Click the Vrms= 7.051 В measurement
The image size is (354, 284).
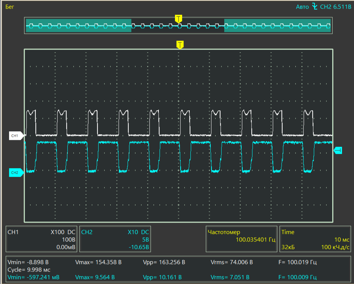point(230,277)
